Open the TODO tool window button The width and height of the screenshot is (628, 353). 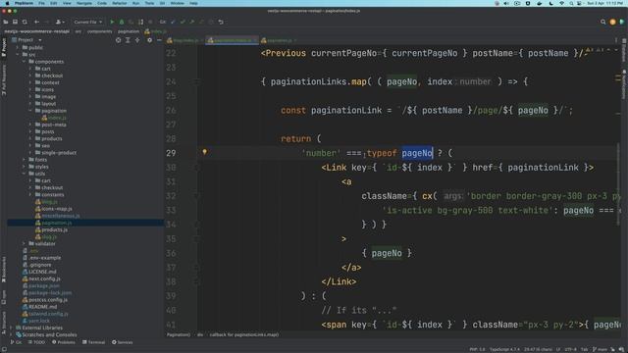pyautogui.click(x=36, y=342)
